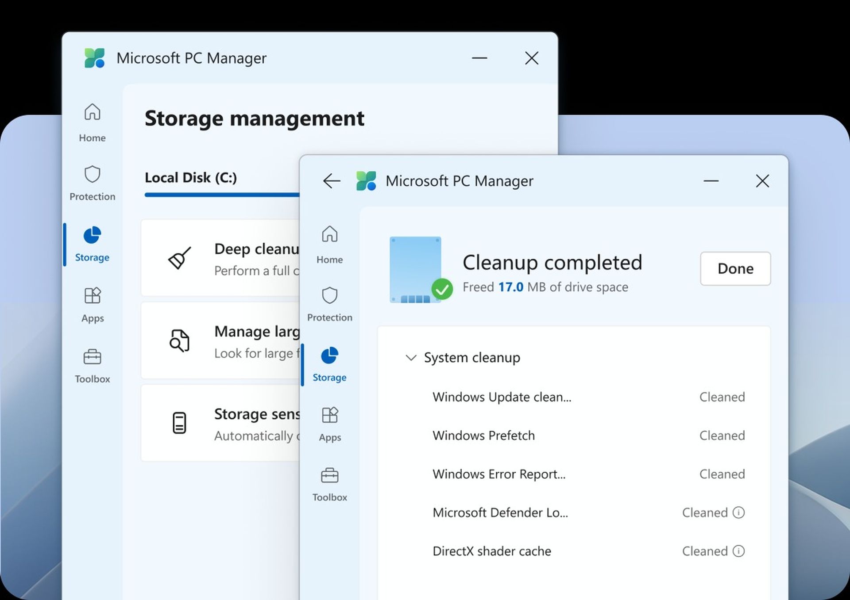This screenshot has width=850, height=600.
Task: Open the Deep cleanup card
Action: (x=221, y=258)
